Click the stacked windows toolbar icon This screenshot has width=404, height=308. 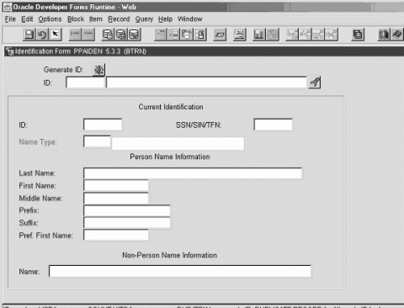tap(358, 35)
